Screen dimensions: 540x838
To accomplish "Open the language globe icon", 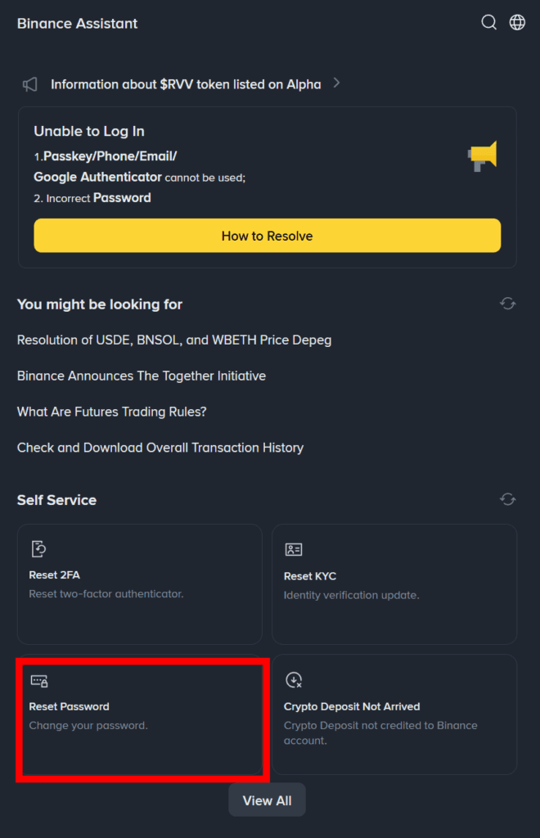I will [517, 23].
